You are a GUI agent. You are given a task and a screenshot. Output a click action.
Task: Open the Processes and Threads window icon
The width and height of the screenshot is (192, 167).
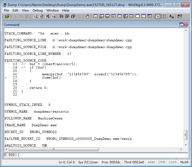(x=143, y=16)
